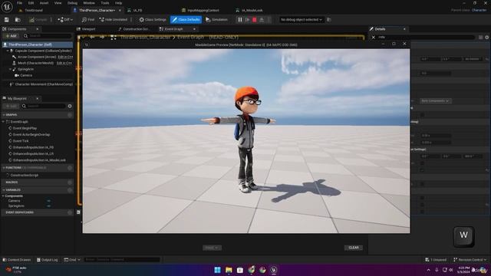Select Event BeginPlay

pos(25,128)
